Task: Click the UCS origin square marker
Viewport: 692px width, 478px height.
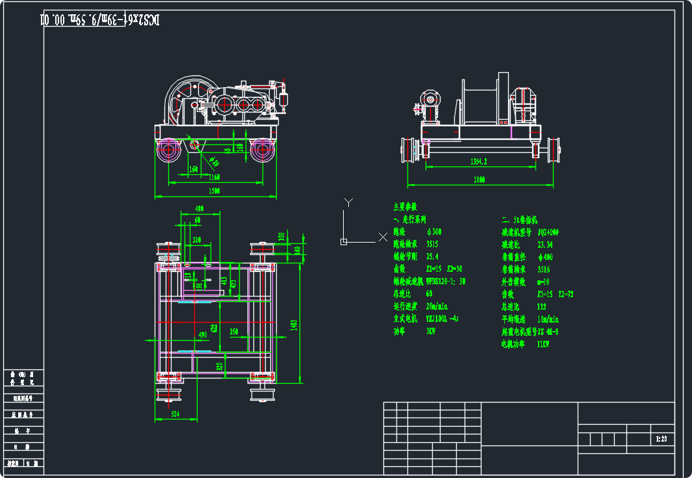Action: (x=344, y=242)
